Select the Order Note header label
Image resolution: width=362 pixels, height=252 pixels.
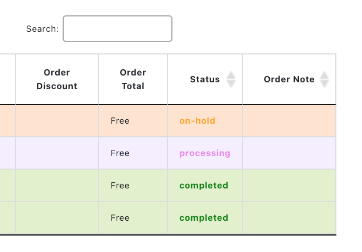tap(289, 79)
